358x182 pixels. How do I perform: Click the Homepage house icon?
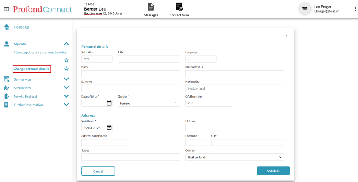[7, 27]
